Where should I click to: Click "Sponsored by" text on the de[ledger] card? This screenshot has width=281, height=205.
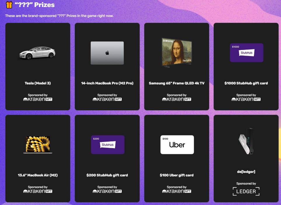[246, 183]
